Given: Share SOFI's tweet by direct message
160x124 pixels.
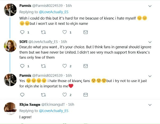Looking at the screenshot, I should click(86, 66).
